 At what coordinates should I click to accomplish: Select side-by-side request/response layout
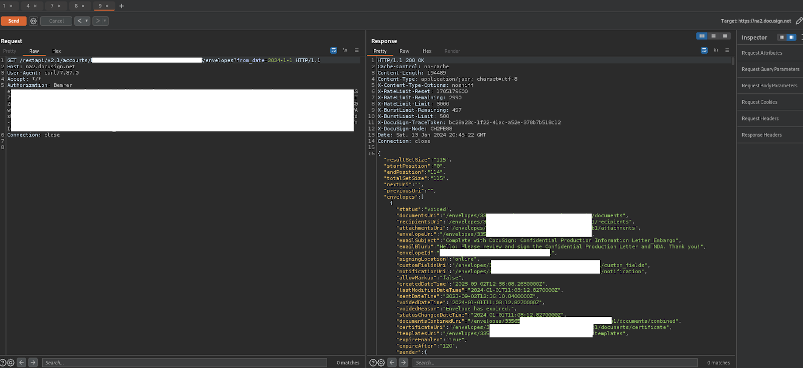[702, 36]
